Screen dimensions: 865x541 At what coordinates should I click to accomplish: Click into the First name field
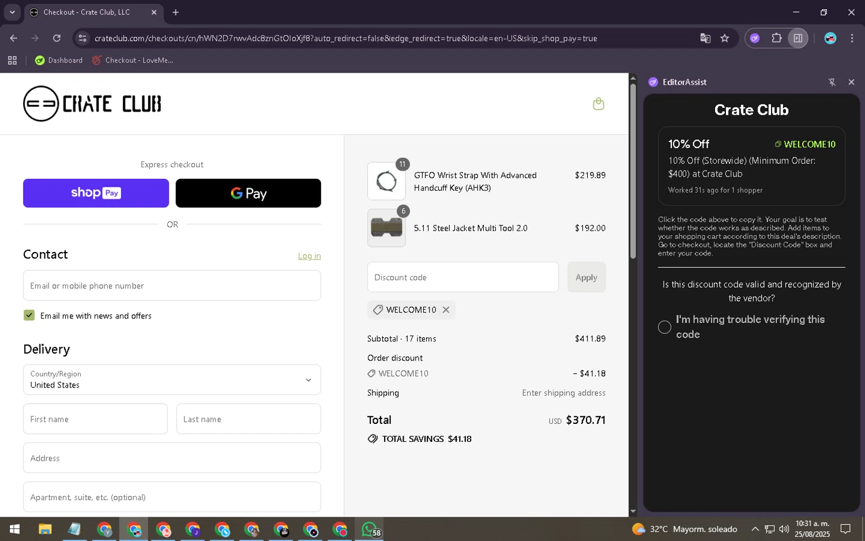click(x=95, y=419)
